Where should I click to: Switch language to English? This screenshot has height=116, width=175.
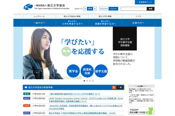[x=113, y=9]
